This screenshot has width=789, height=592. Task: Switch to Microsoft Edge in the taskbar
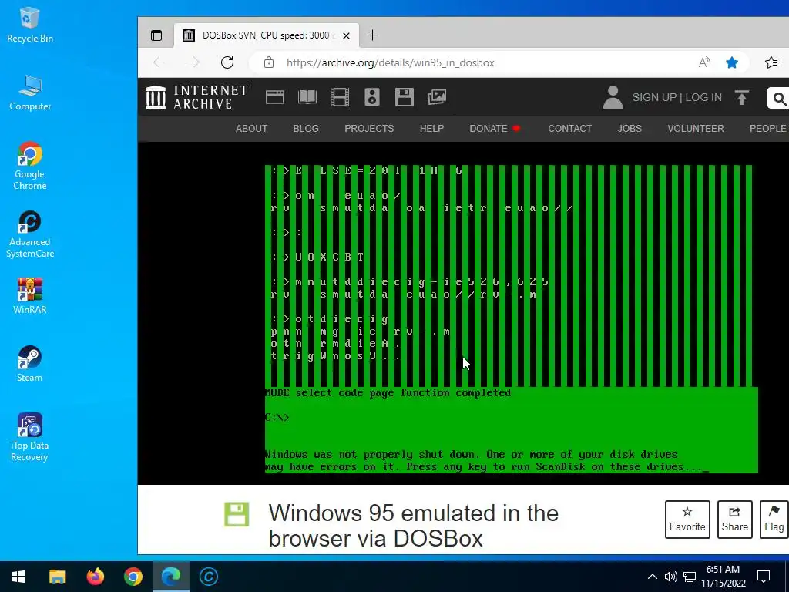click(x=171, y=577)
